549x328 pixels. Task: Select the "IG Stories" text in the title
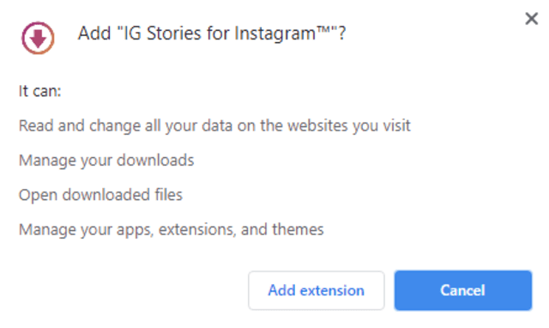click(x=162, y=33)
